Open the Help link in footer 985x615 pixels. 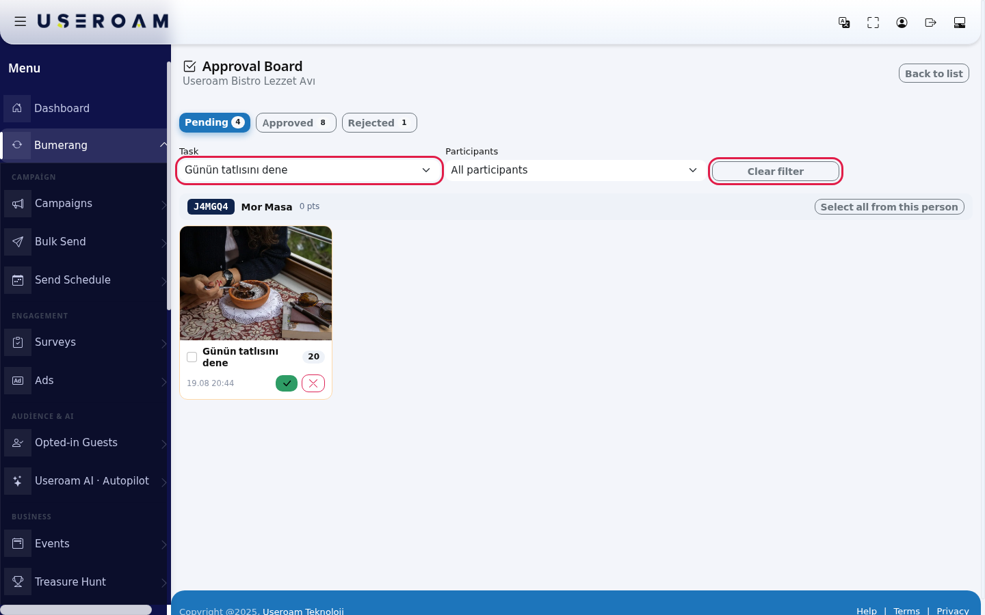pos(867,611)
